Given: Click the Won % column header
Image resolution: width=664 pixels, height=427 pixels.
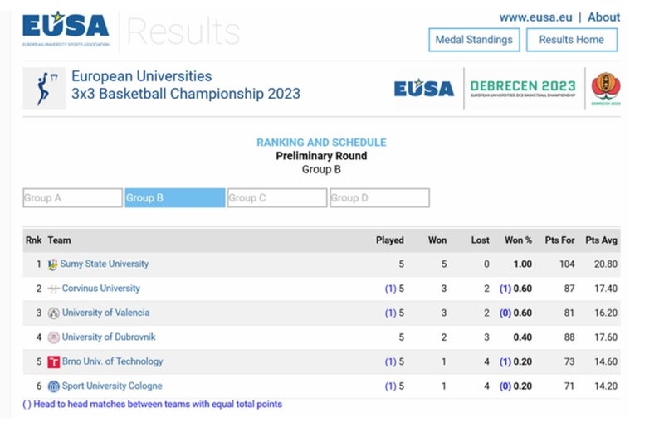Looking at the screenshot, I should pos(518,240).
